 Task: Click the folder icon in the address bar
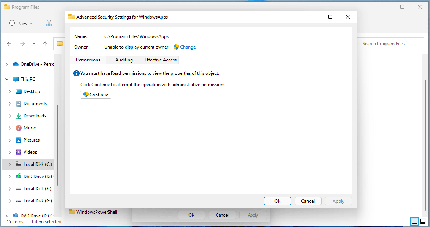(60, 43)
